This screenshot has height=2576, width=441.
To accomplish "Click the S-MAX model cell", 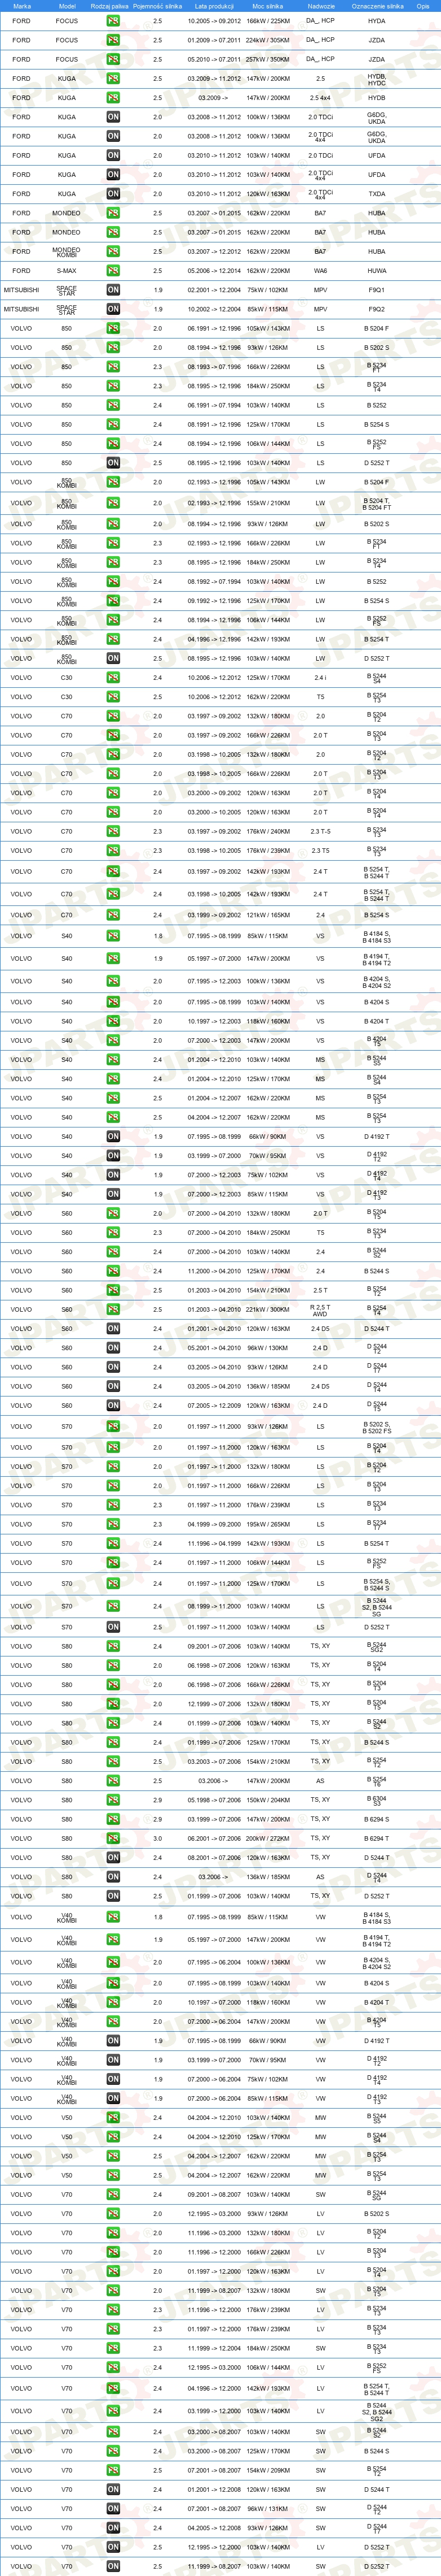I will click(x=67, y=271).
